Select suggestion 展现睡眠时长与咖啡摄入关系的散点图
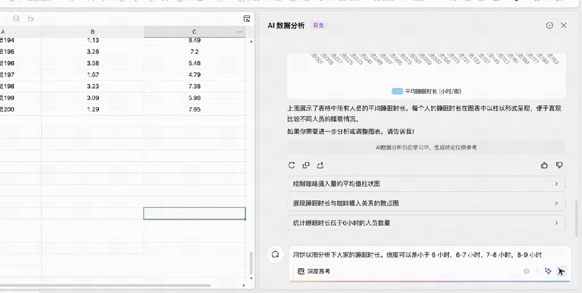The height and width of the screenshot is (293, 582). (426, 203)
